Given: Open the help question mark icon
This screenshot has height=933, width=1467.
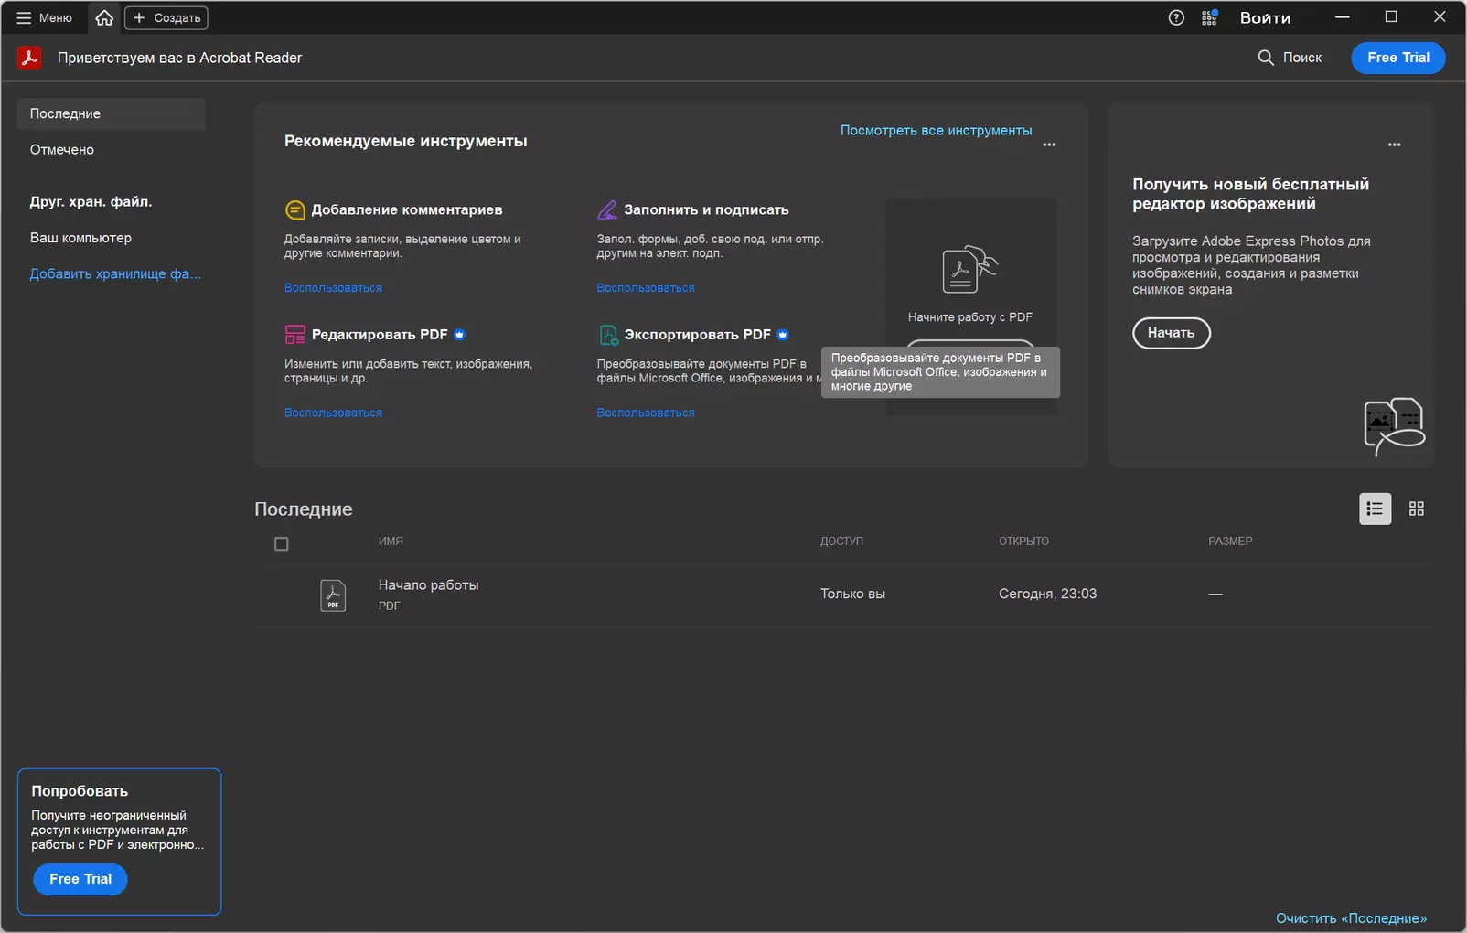Looking at the screenshot, I should pyautogui.click(x=1176, y=17).
